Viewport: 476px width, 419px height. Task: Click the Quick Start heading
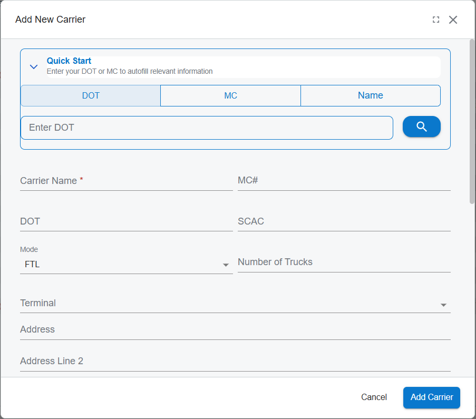pyautogui.click(x=69, y=61)
